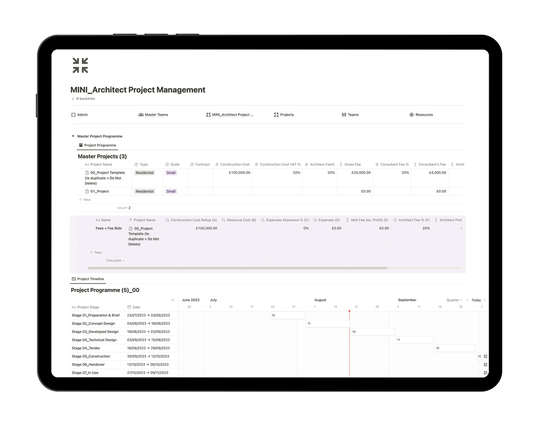This screenshot has width=538, height=427.
Task: Open the 00_Project Template row page
Action: [104, 178]
